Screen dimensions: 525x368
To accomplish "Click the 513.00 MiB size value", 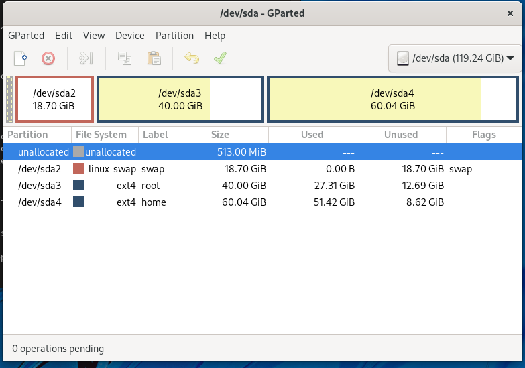I will 242,152.
